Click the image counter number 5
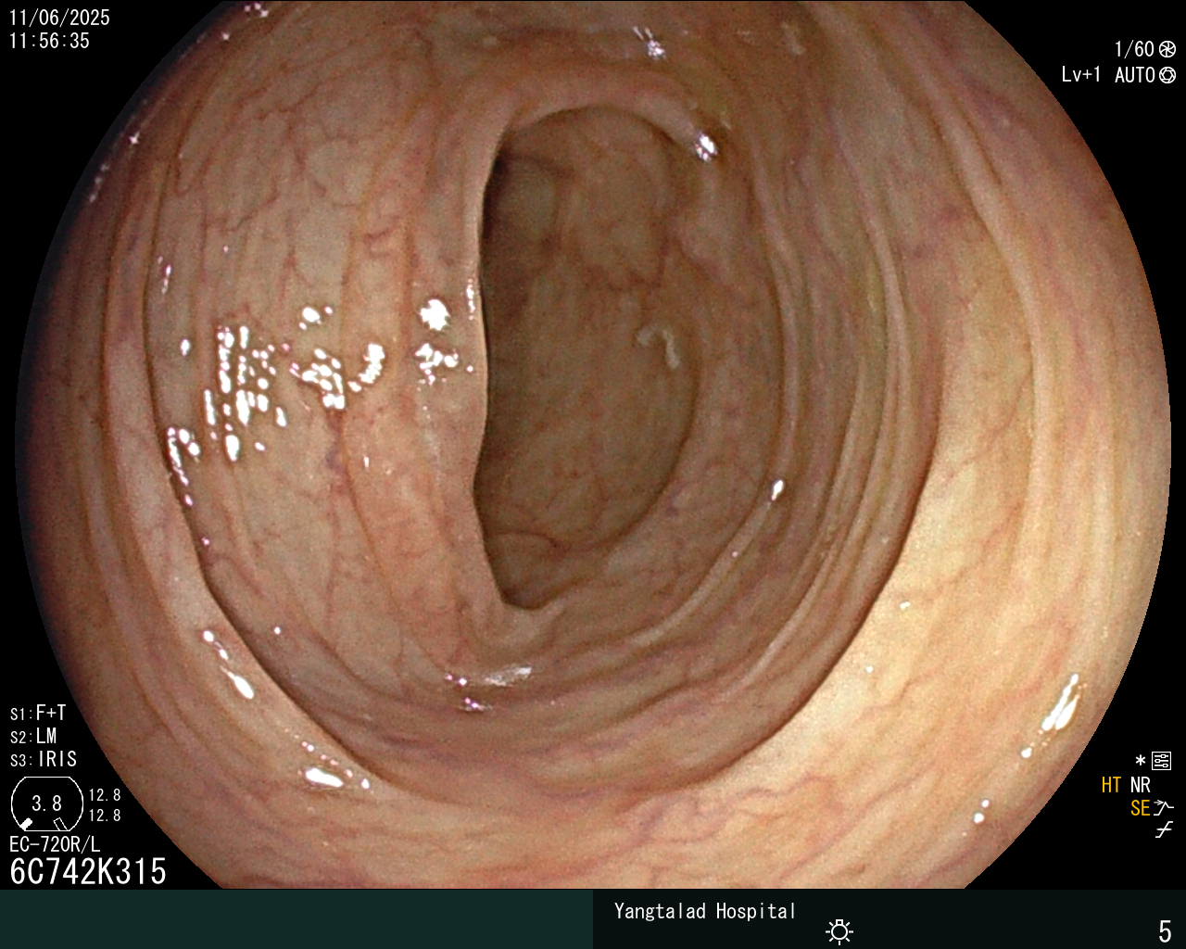 click(x=1165, y=930)
